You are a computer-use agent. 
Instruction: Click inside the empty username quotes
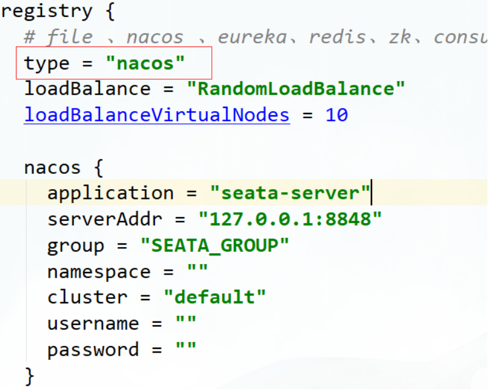pos(186,323)
